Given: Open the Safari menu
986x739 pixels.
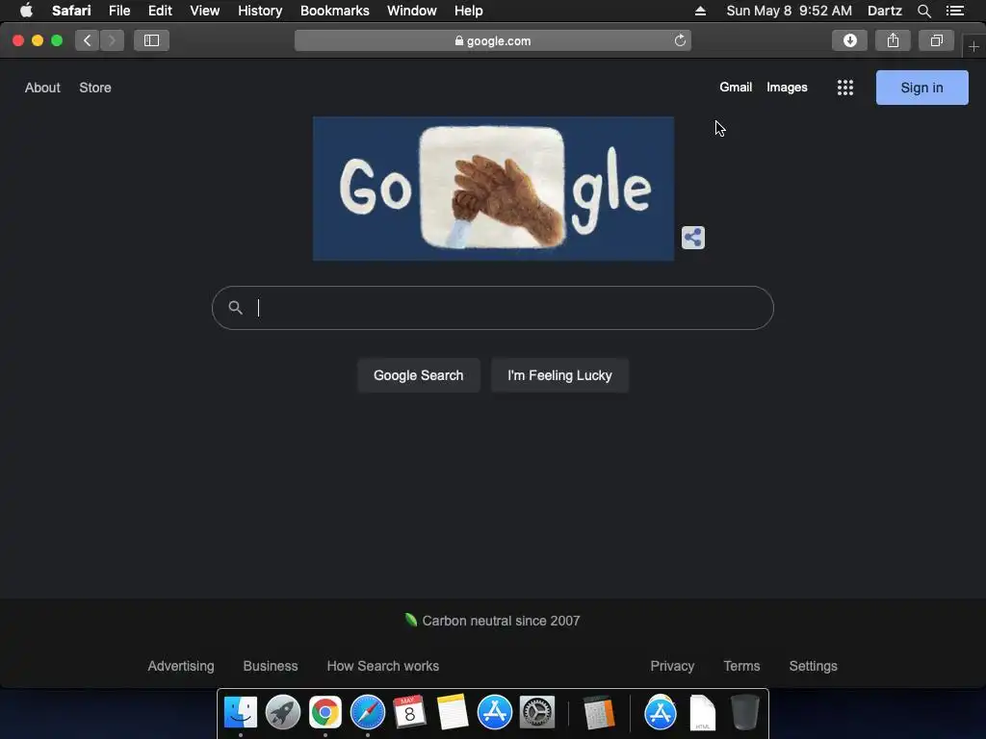Looking at the screenshot, I should pyautogui.click(x=71, y=11).
